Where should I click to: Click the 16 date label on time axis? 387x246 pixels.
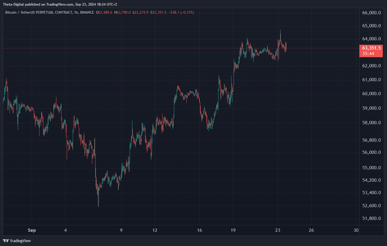(x=199, y=230)
